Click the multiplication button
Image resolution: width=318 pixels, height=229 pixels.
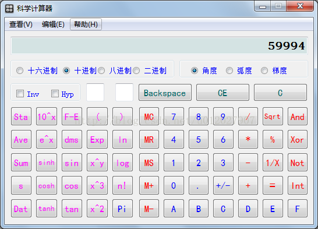(x=248, y=139)
